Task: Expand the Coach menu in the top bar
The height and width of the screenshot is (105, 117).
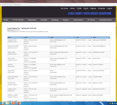Action: (86, 8)
